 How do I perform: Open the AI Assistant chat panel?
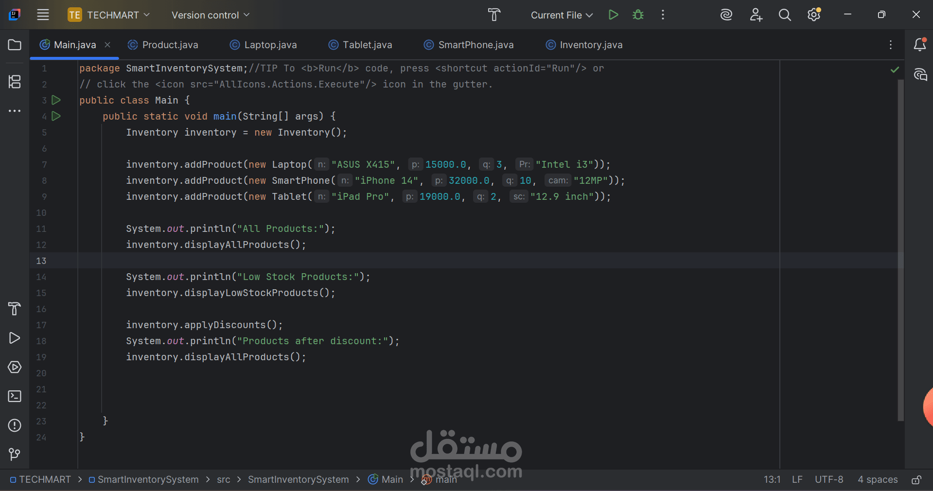point(920,75)
